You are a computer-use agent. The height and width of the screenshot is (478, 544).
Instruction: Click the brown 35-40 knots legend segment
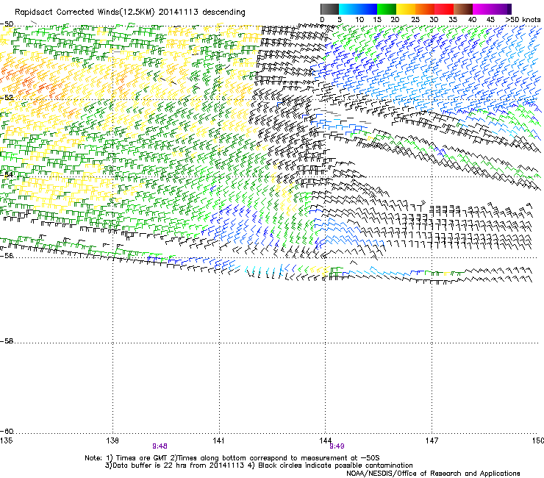coord(463,9)
